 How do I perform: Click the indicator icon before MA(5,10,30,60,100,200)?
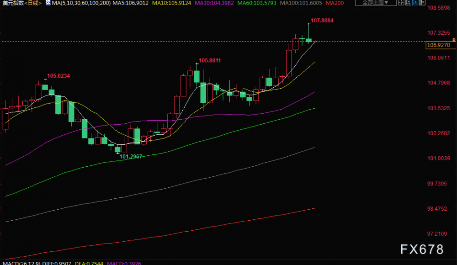pyautogui.click(x=48, y=3)
